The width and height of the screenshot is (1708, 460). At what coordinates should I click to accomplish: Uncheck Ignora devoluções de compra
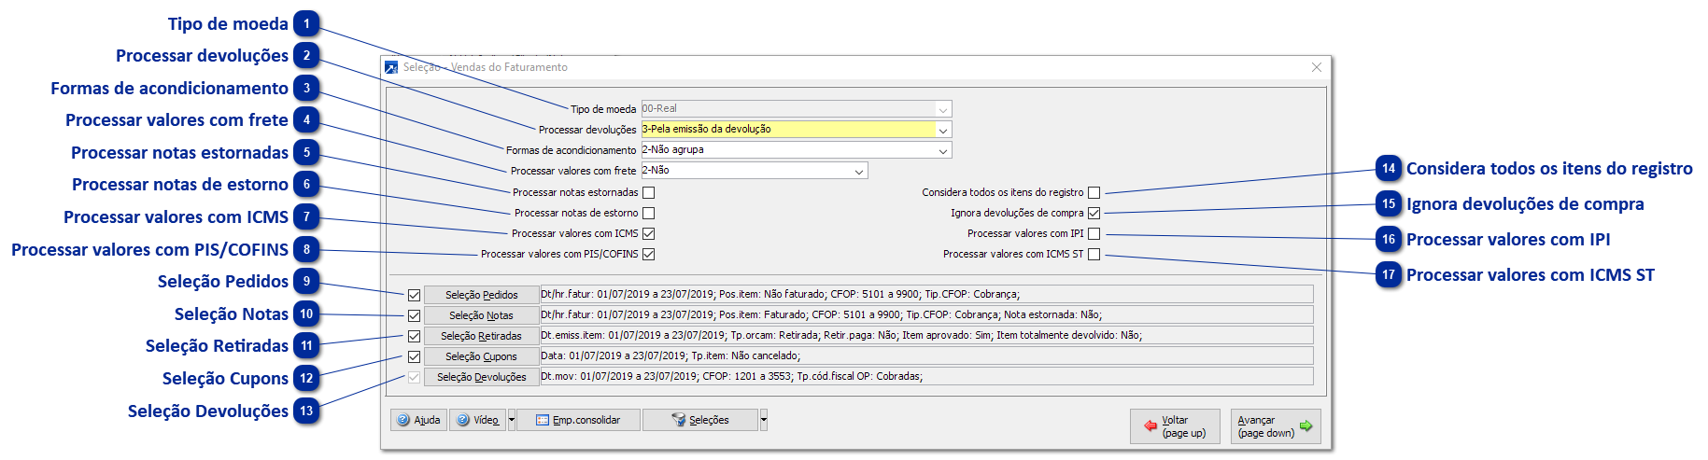[x=1094, y=213]
